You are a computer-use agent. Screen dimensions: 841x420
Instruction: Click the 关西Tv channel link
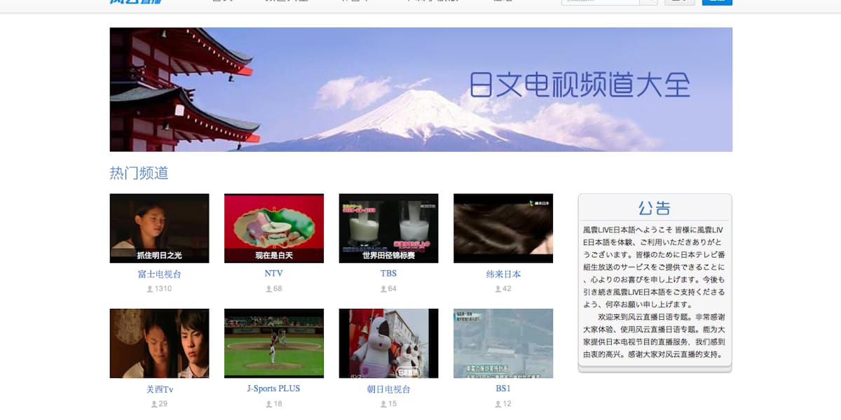click(159, 389)
